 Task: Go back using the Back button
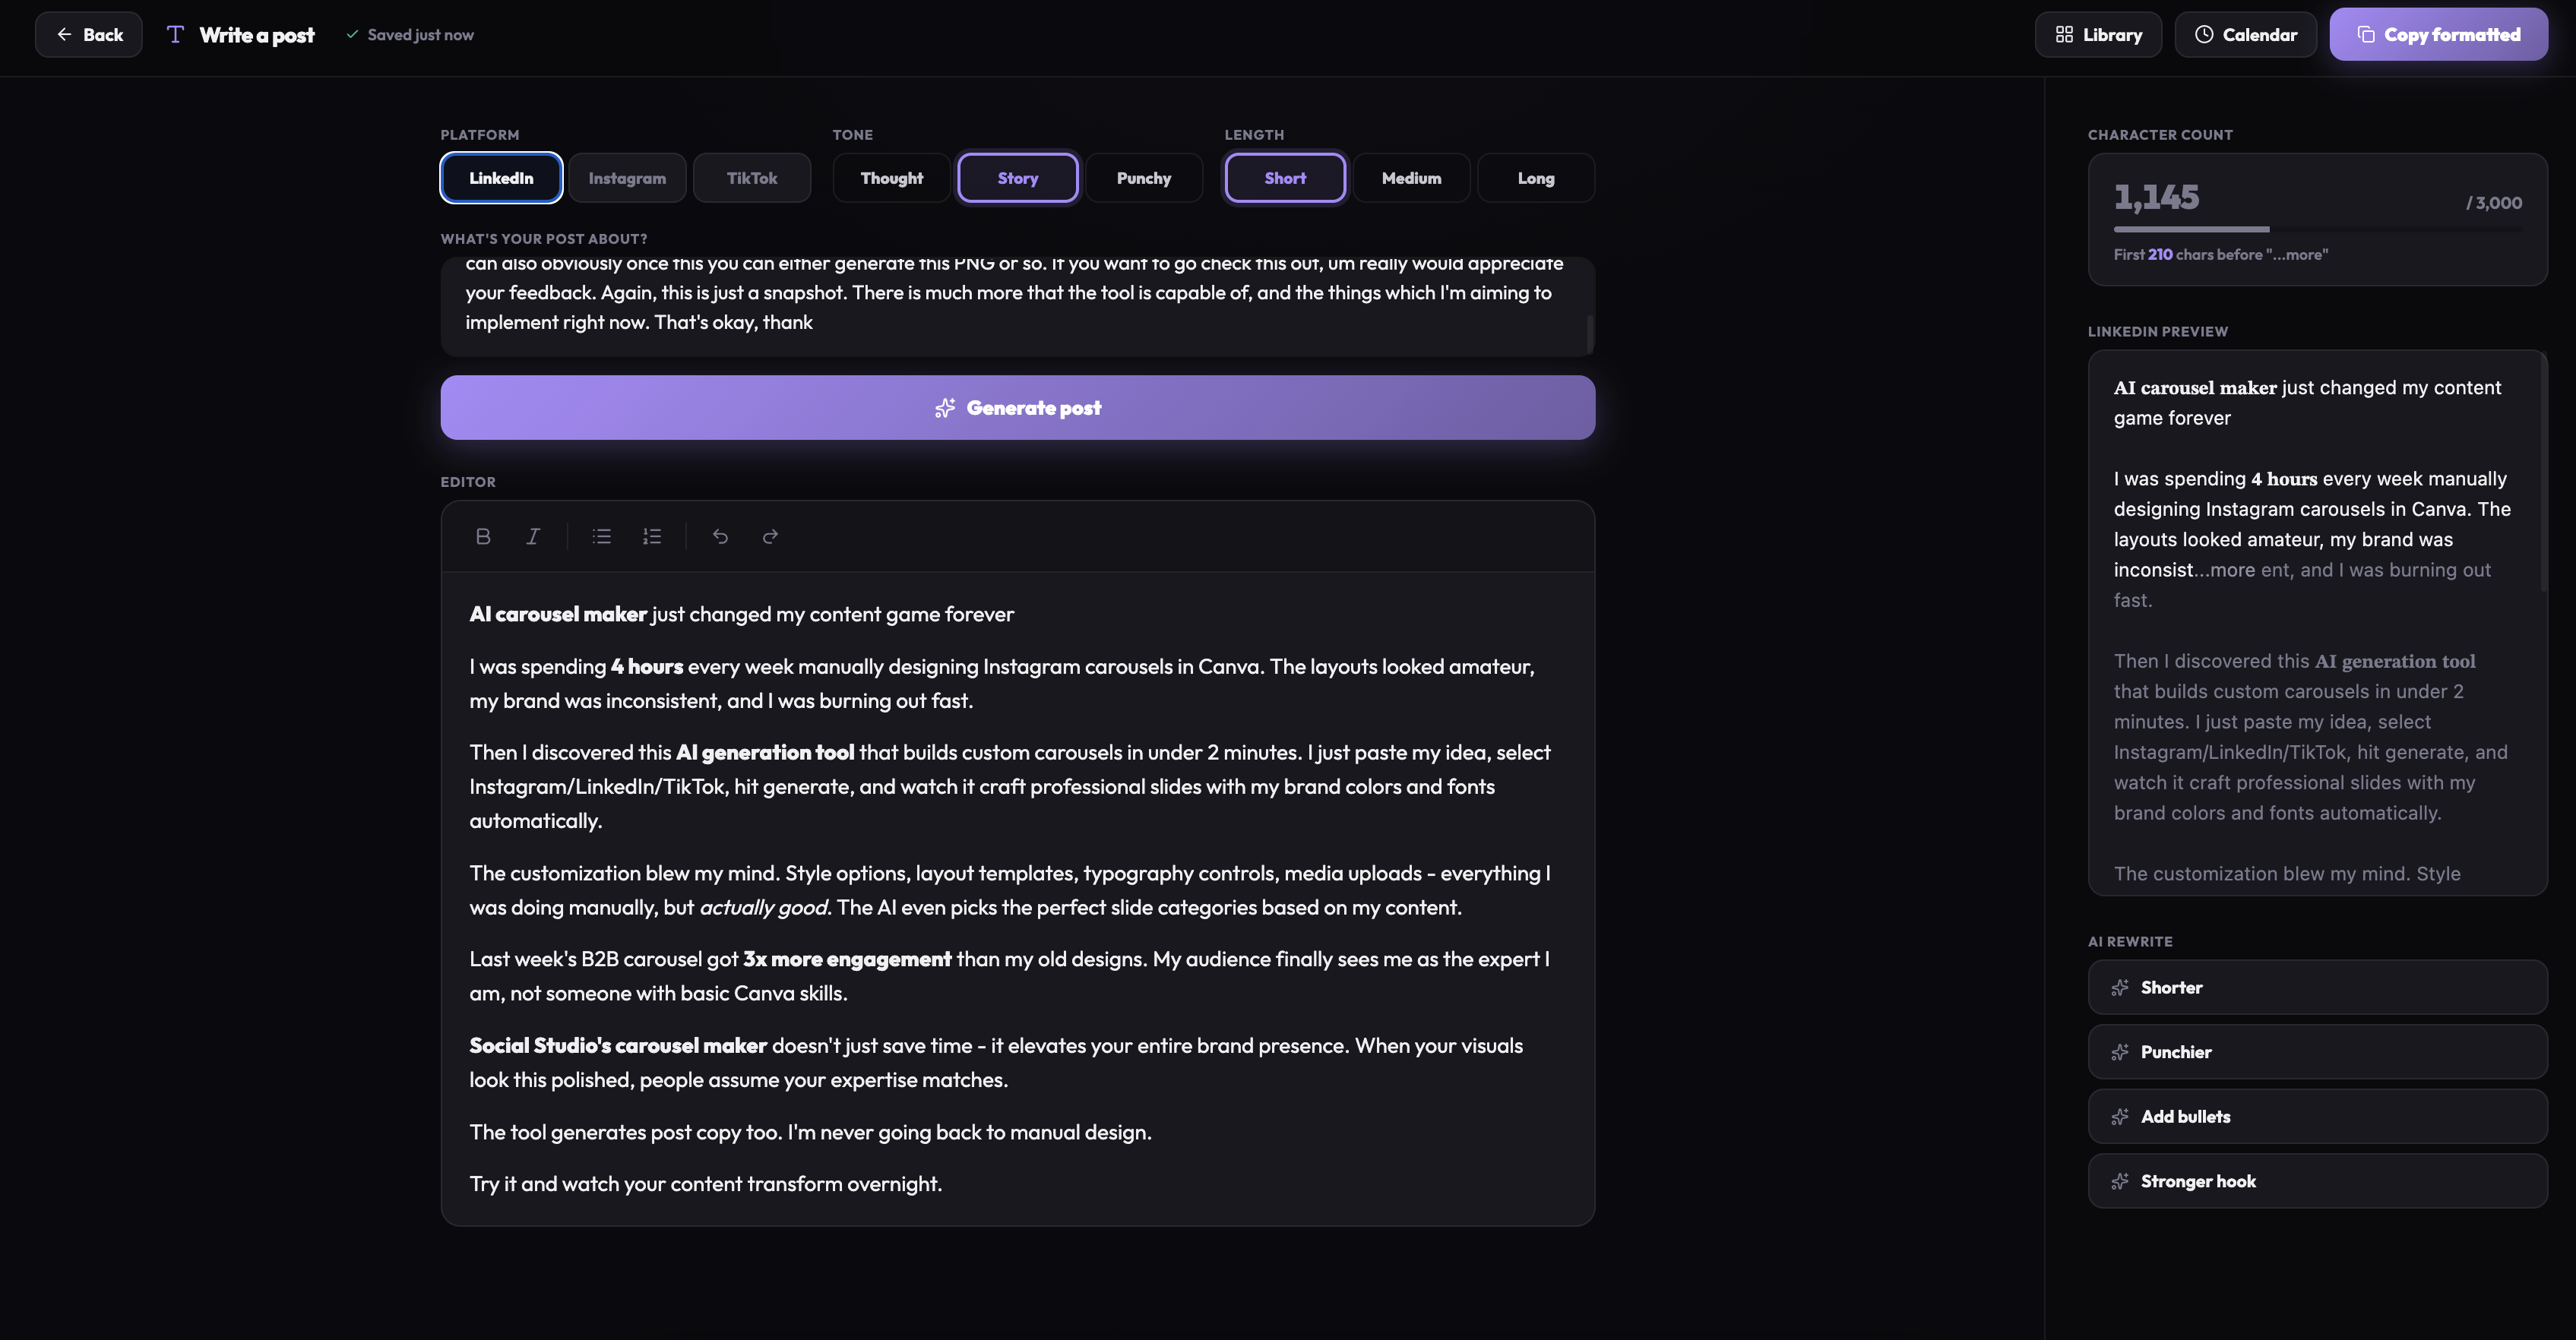coord(89,35)
